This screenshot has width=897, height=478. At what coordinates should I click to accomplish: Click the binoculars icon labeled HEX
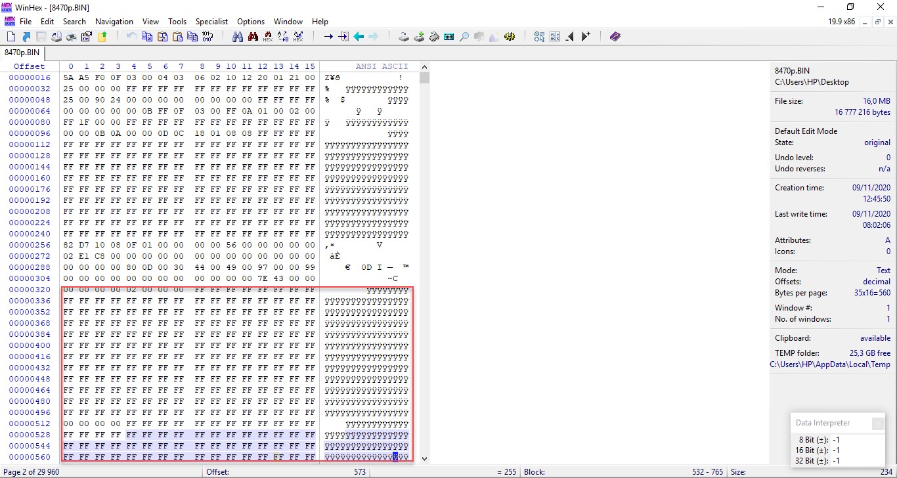click(x=268, y=37)
